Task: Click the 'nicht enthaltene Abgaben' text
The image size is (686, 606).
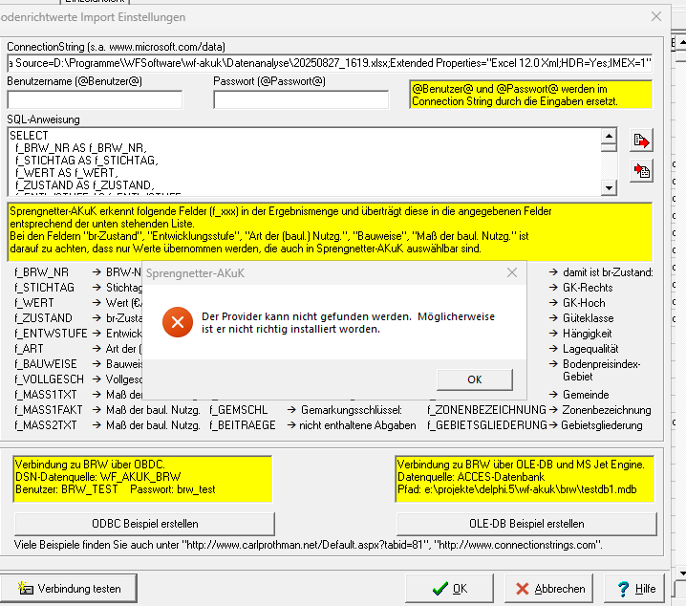Action: [x=357, y=425]
